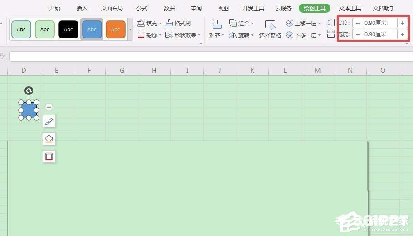Select column D header
The height and width of the screenshot is (236, 413).
pyautogui.click(x=24, y=71)
